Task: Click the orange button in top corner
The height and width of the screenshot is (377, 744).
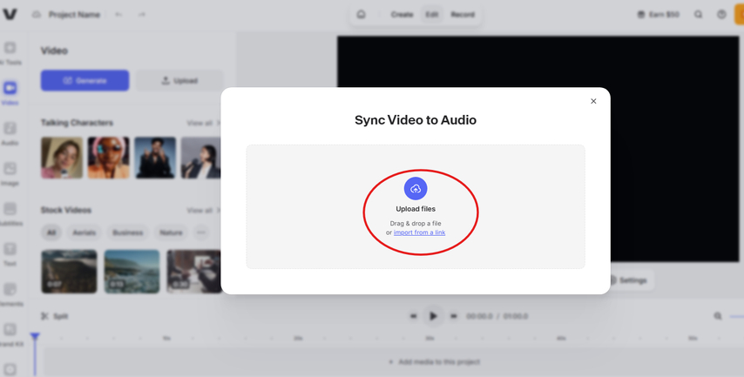Action: pos(740,15)
